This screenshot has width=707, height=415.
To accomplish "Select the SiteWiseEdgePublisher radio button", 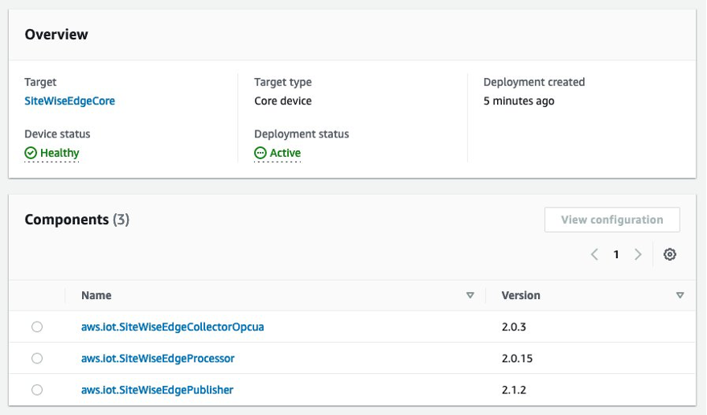I will pos(37,389).
